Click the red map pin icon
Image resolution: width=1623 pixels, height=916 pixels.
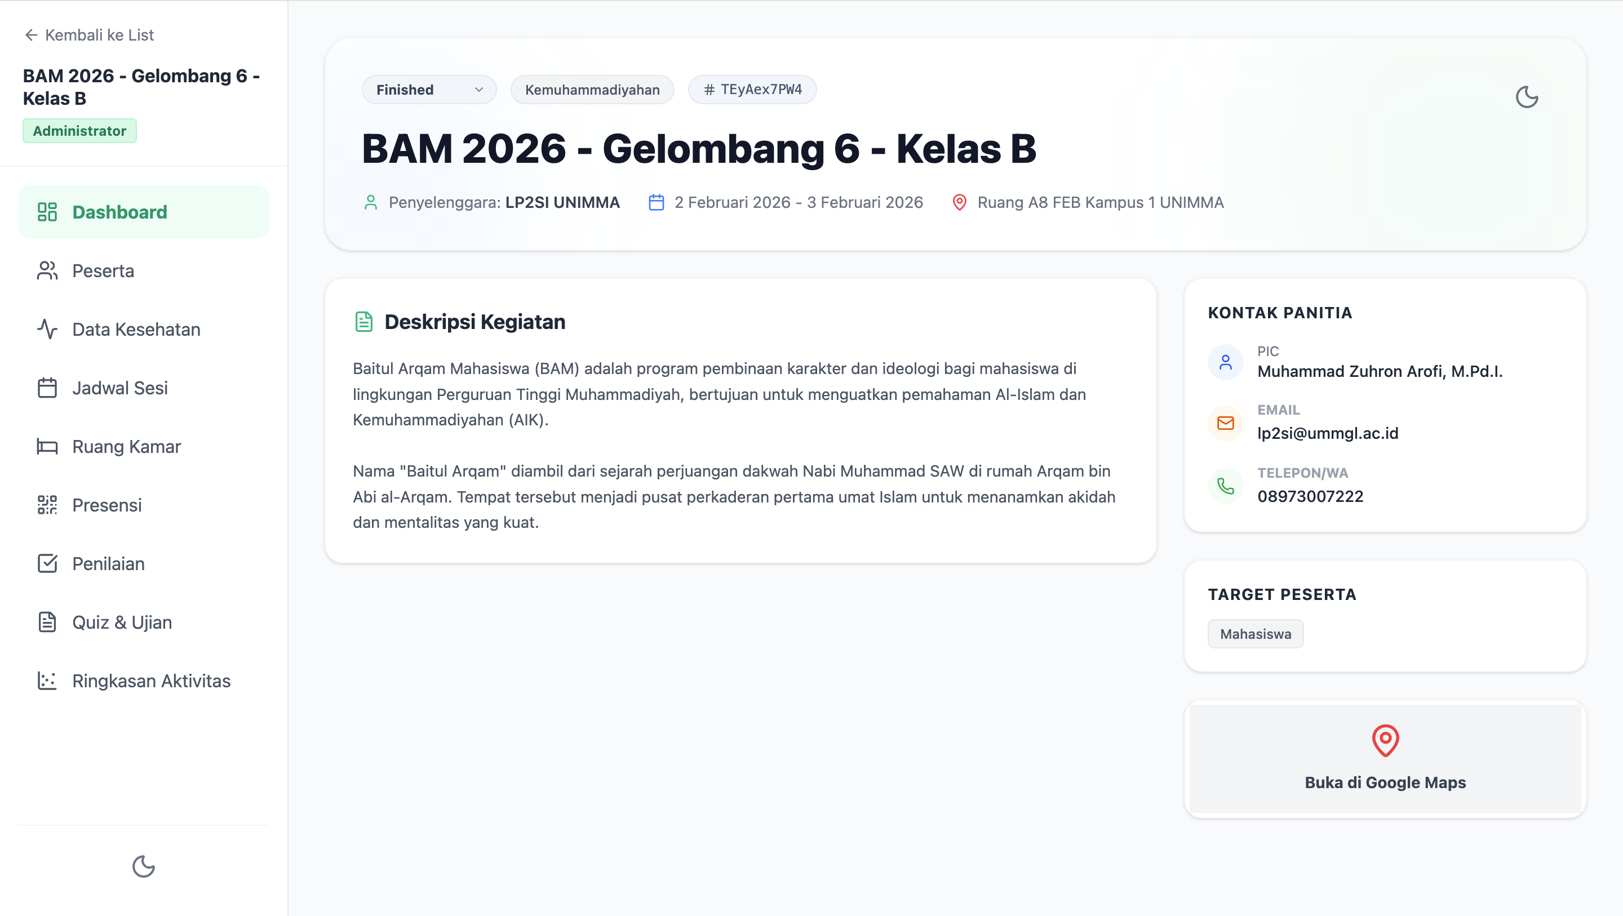(x=1385, y=740)
